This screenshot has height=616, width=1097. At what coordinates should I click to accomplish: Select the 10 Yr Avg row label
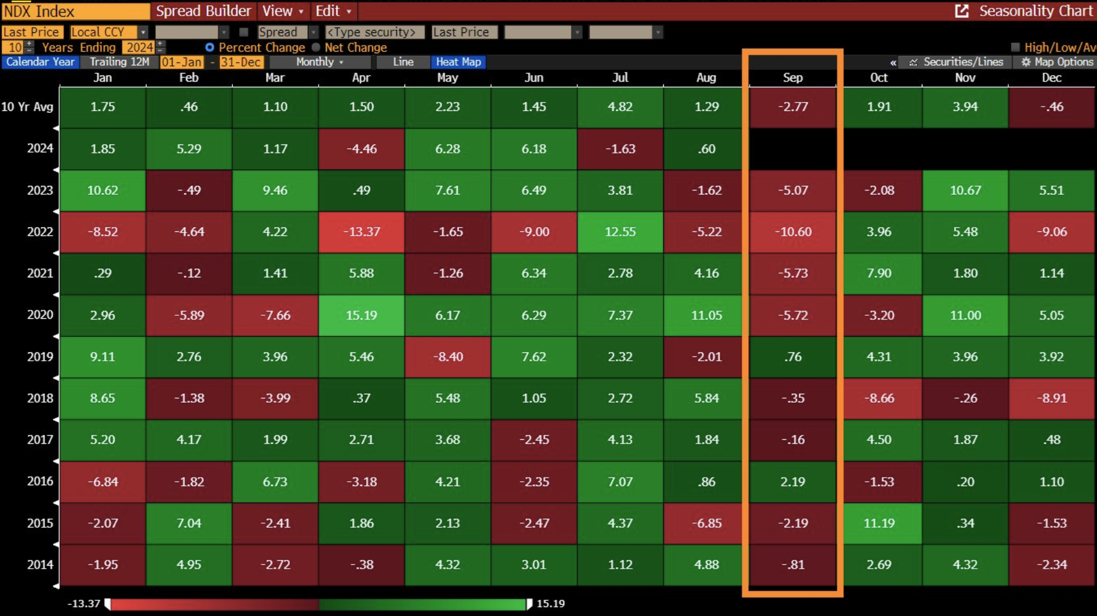[x=27, y=107]
